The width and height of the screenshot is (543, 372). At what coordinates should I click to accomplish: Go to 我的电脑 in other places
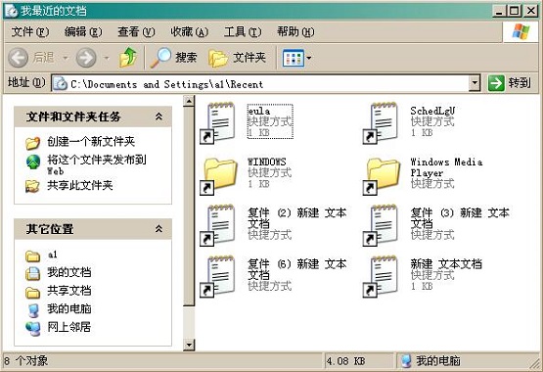point(69,308)
